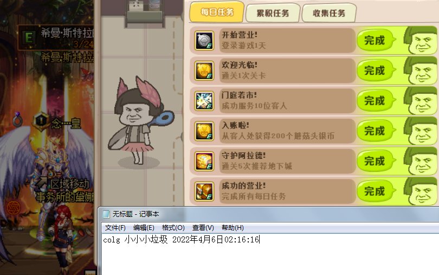
Task: Pick the golden cube icon for 守护阿拉德
Action: pyautogui.click(x=204, y=162)
